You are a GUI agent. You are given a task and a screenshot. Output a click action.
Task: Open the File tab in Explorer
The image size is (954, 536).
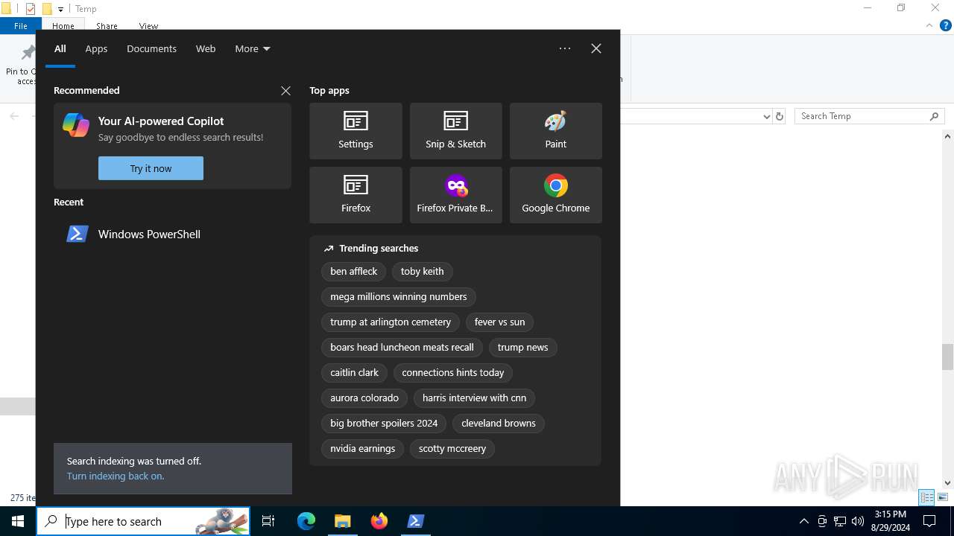[x=21, y=26]
